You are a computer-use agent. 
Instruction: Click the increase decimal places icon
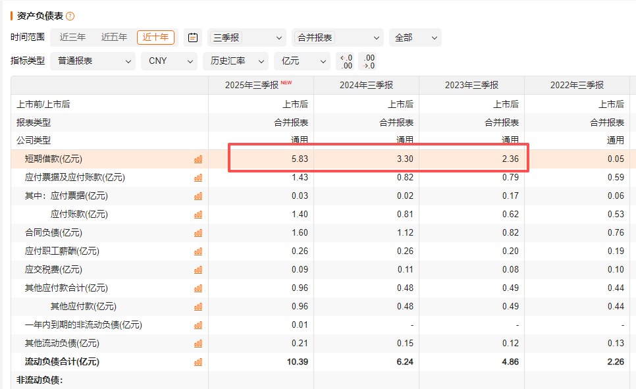click(346, 61)
